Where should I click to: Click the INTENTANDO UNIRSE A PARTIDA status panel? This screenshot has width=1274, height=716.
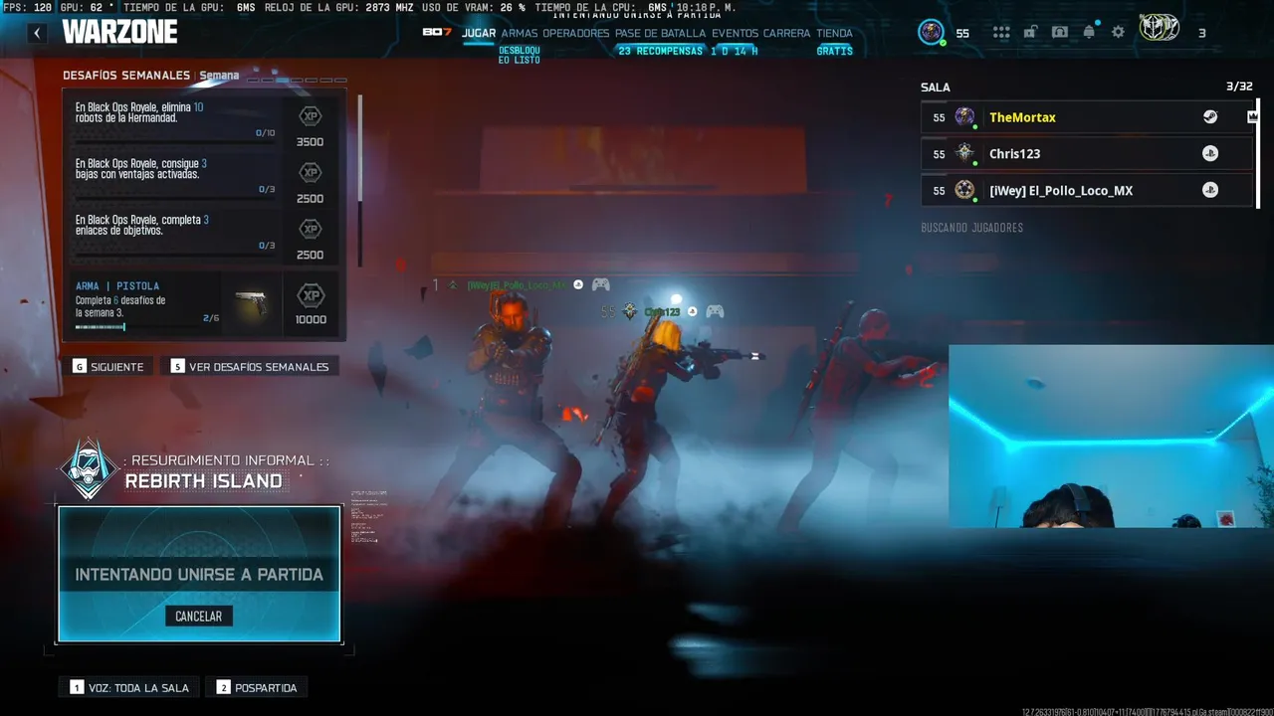click(x=199, y=574)
